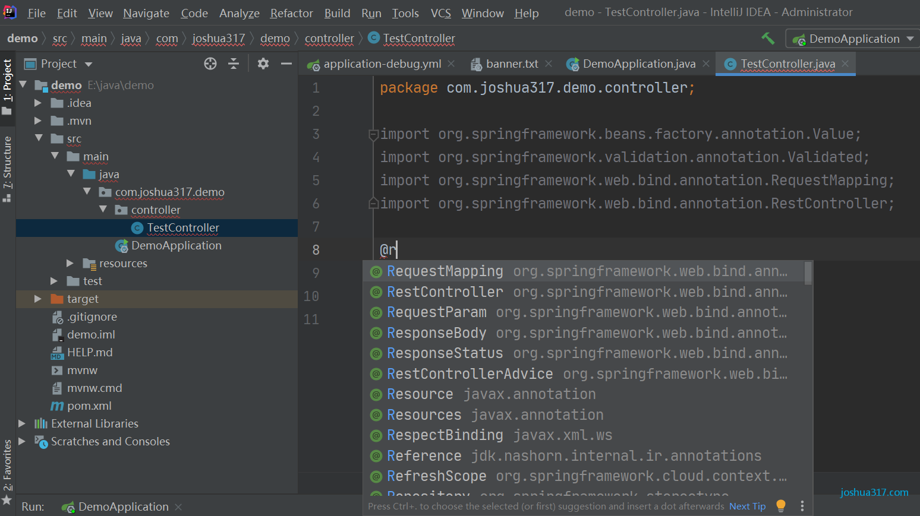Open Project panel settings gear
Screen dimensions: 920x516
263,64
